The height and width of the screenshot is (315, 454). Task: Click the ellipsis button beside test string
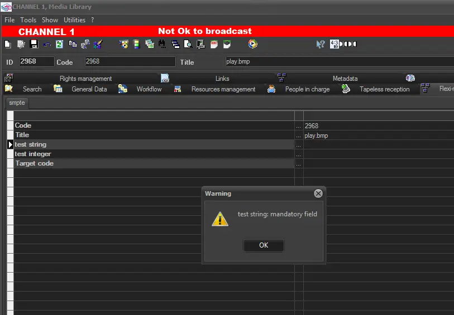298,145
